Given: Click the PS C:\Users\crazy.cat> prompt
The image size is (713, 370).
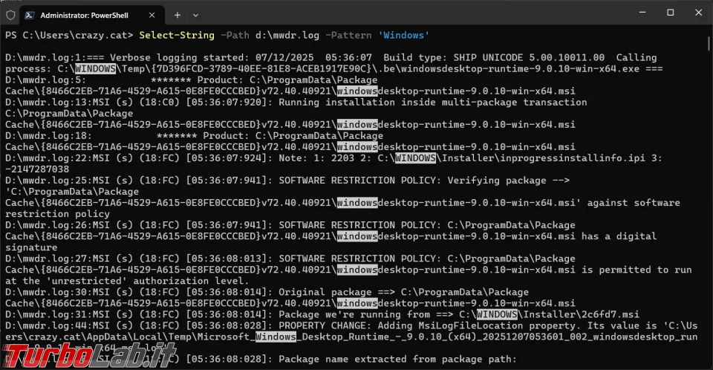Looking at the screenshot, I should pyautogui.click(x=69, y=35).
